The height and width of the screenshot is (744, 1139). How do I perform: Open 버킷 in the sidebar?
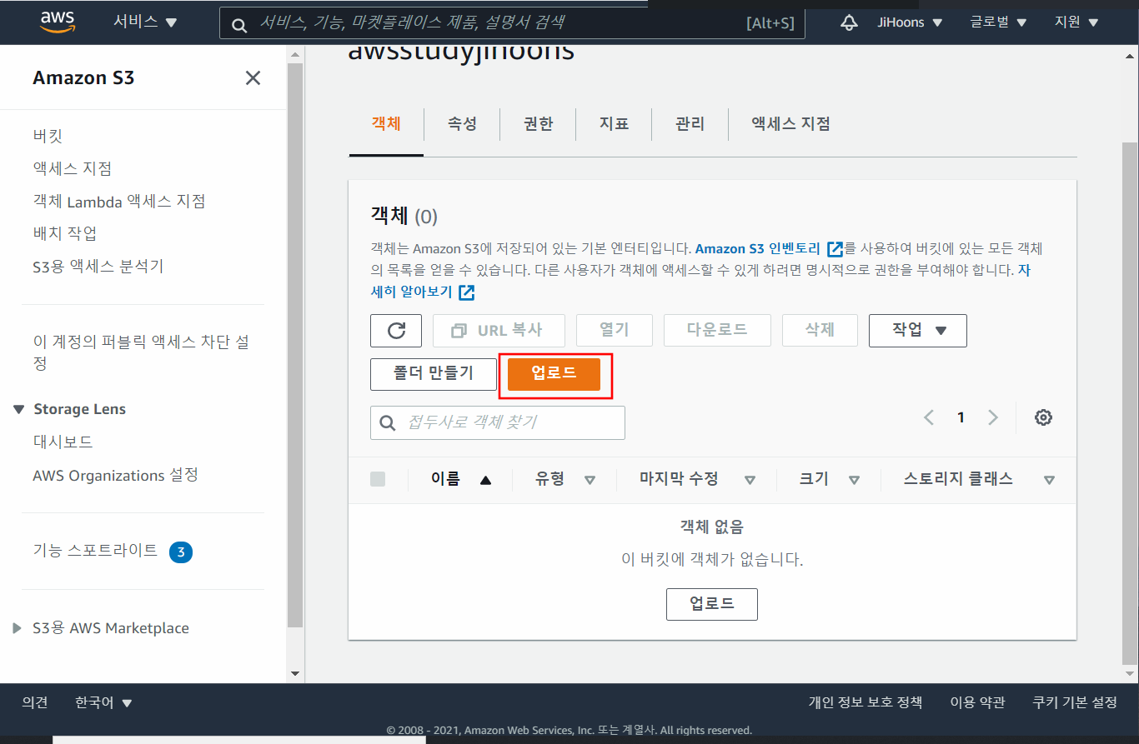point(48,136)
